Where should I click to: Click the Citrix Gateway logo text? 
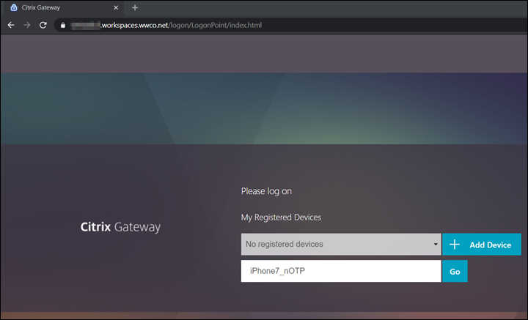[120, 227]
